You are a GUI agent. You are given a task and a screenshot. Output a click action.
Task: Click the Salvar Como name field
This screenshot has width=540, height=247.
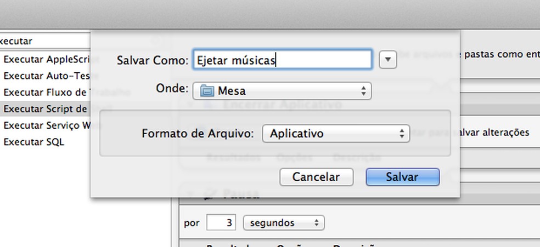pyautogui.click(x=282, y=60)
